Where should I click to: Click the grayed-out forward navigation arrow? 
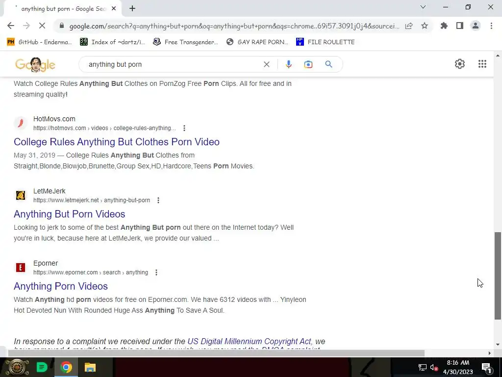tap(26, 26)
